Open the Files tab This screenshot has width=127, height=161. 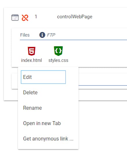[25, 35]
